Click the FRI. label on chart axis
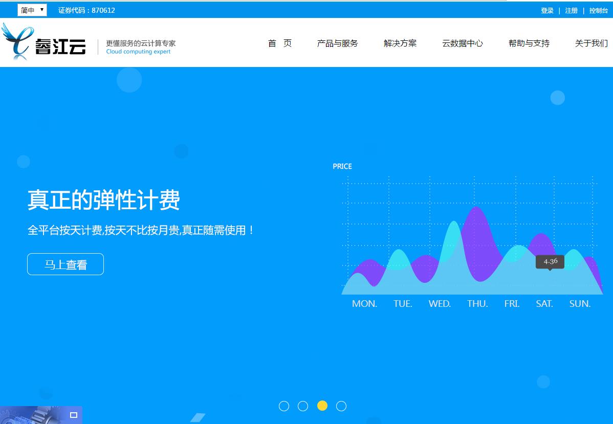The height and width of the screenshot is (424, 613). coord(512,304)
